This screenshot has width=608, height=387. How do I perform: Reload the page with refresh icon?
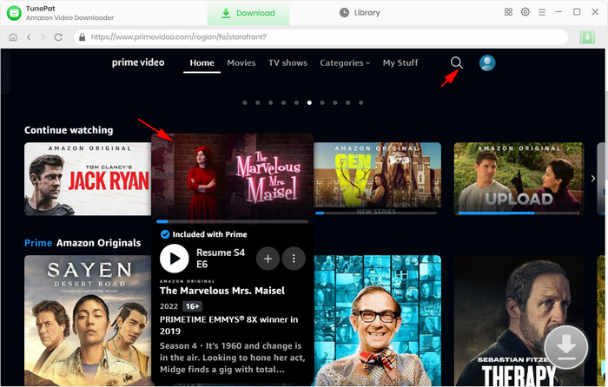[58, 37]
